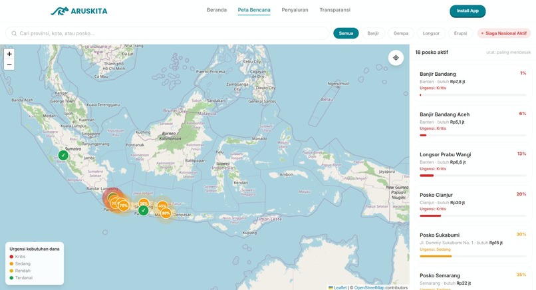
Task: Filter posts by Banjir
Action: [373, 33]
